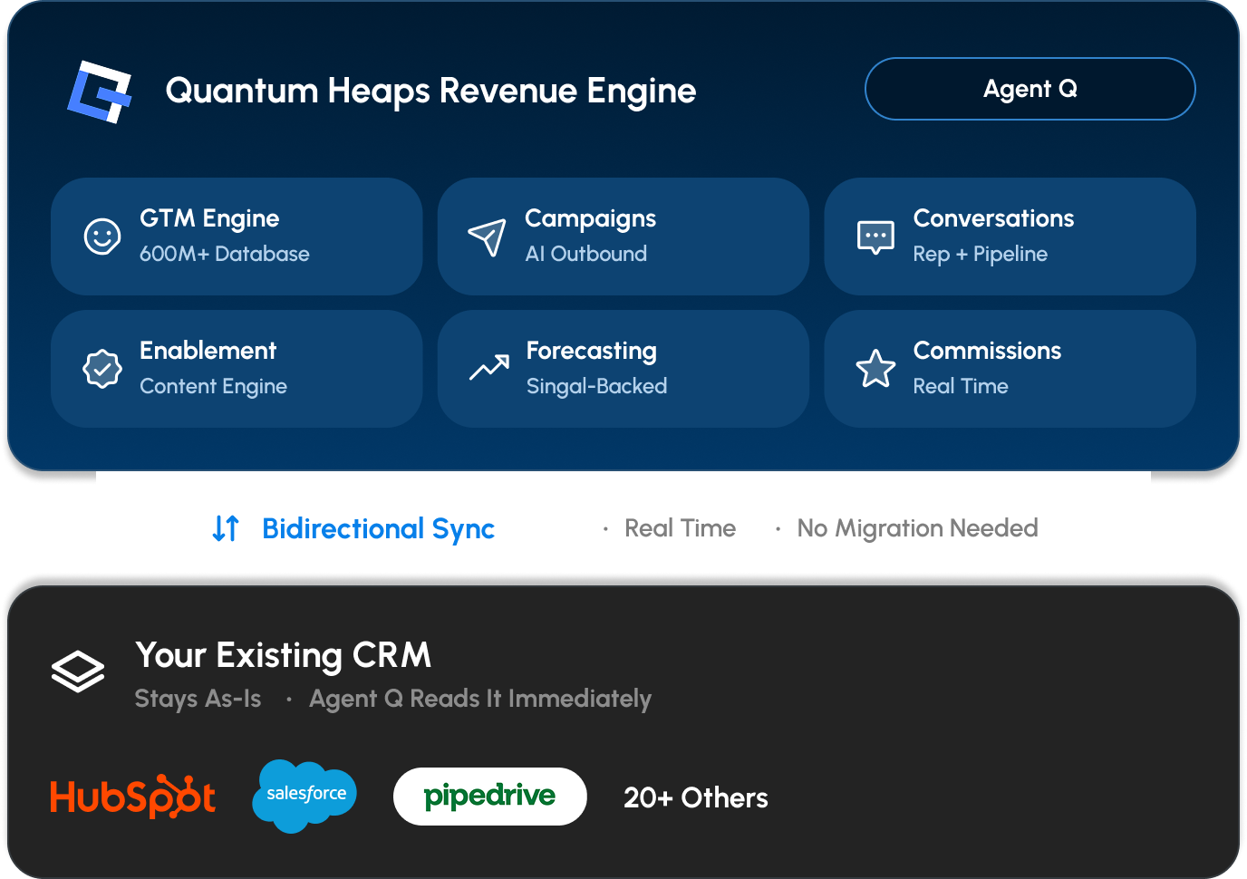Click the Bidirectional Sync label
The width and height of the screenshot is (1247, 879).
point(378,528)
